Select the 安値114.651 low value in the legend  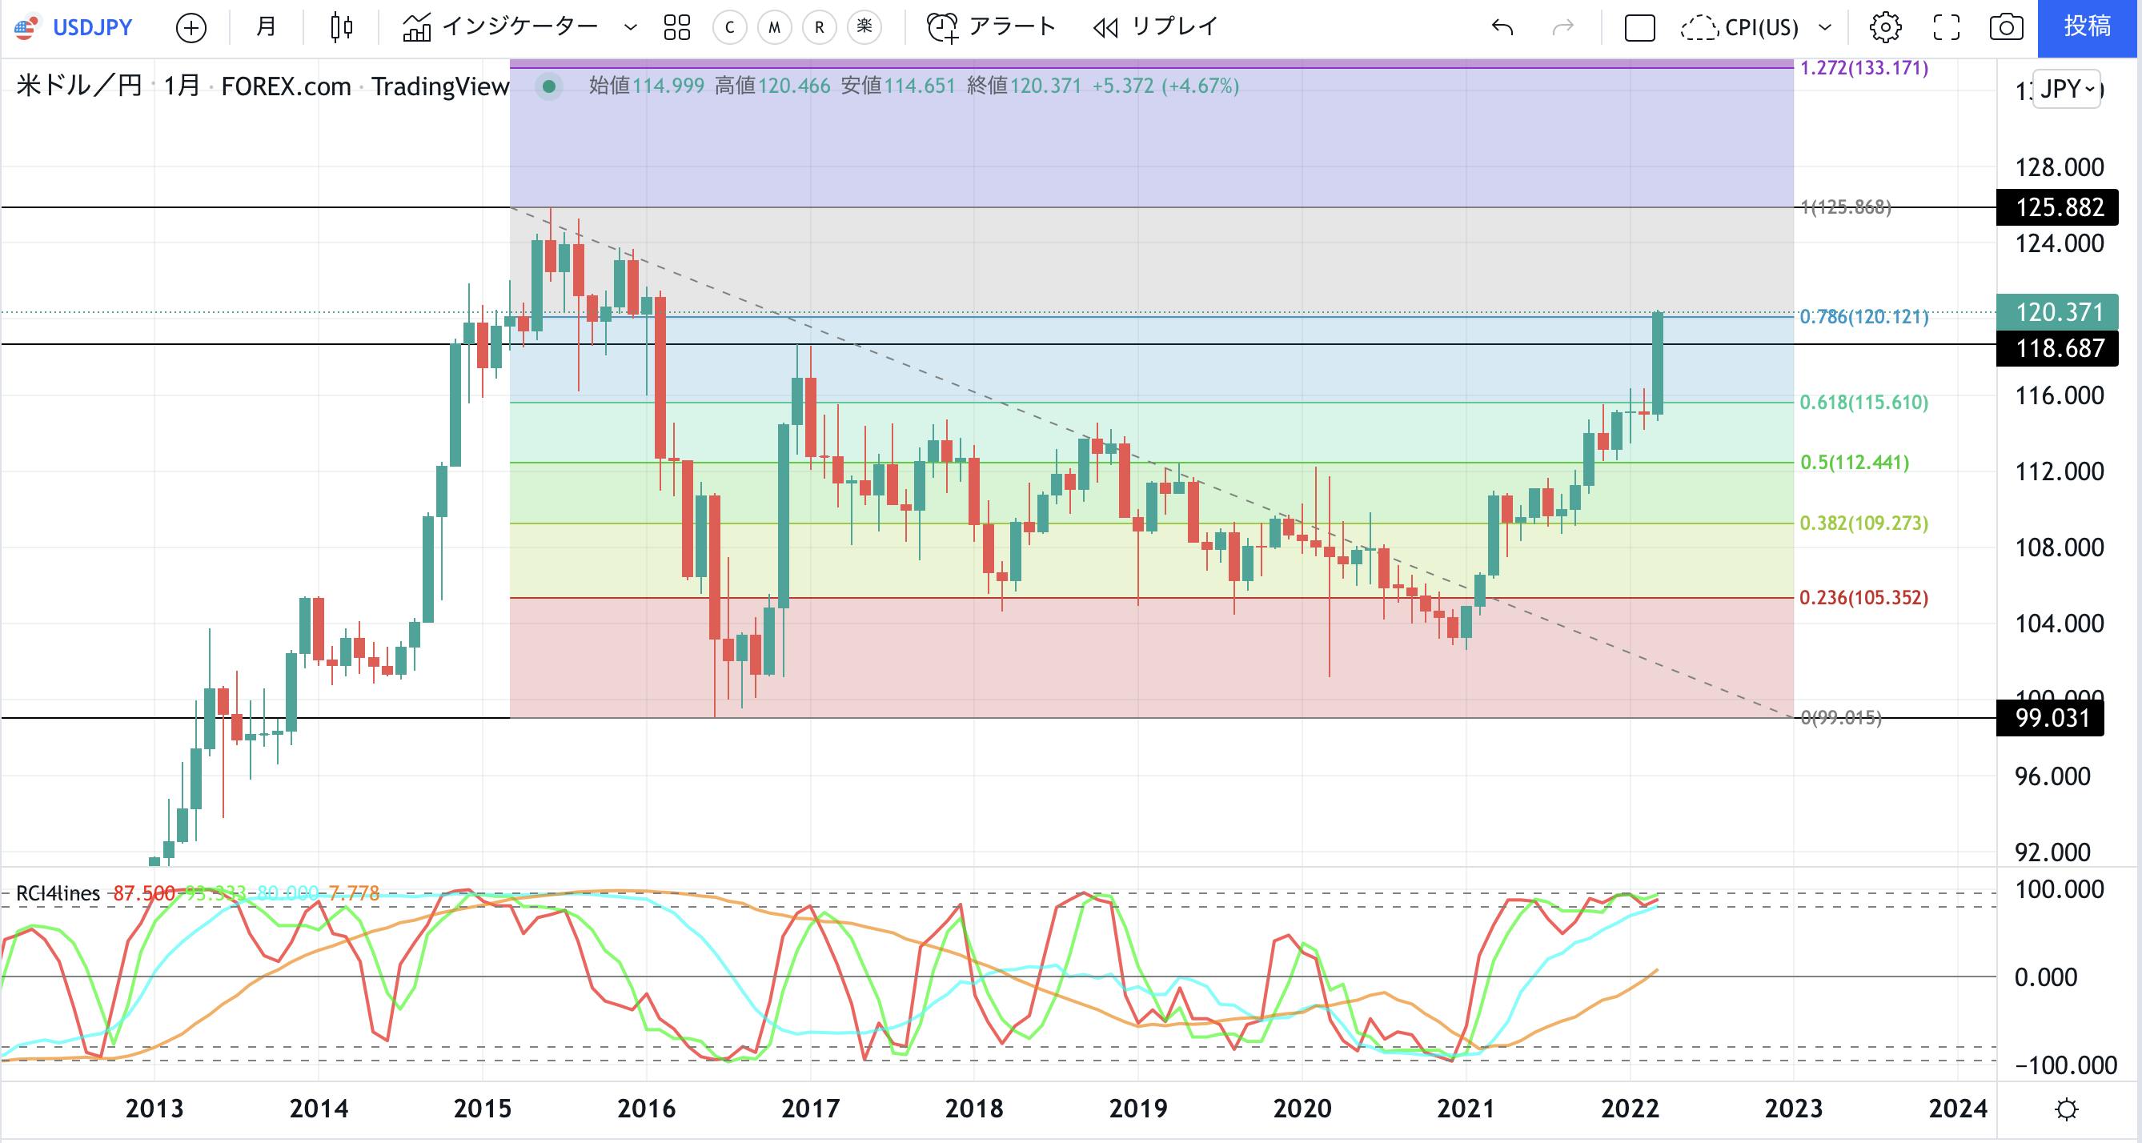pyautogui.click(x=899, y=86)
